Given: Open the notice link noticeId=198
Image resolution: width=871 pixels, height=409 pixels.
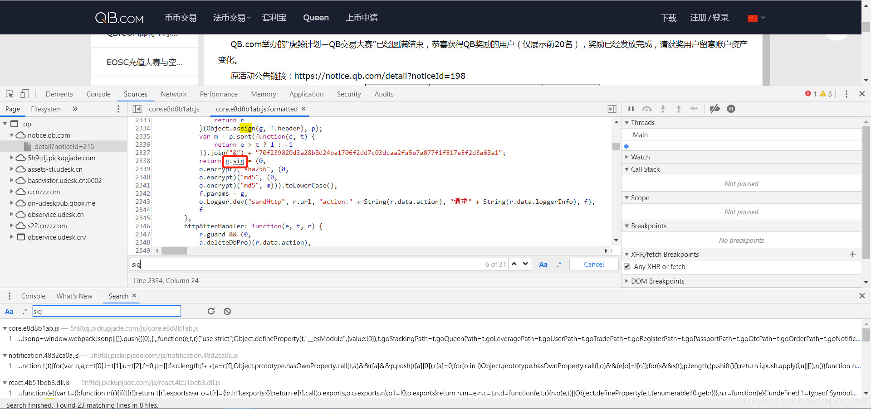Looking at the screenshot, I should click(x=380, y=76).
